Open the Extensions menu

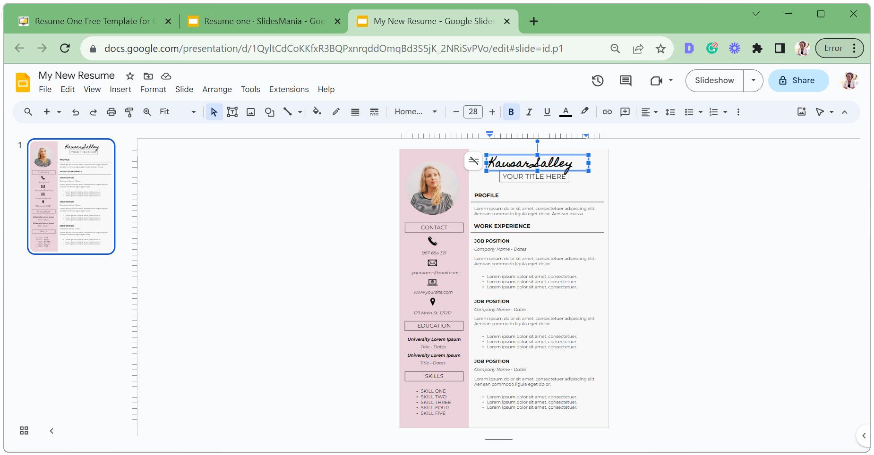click(289, 90)
